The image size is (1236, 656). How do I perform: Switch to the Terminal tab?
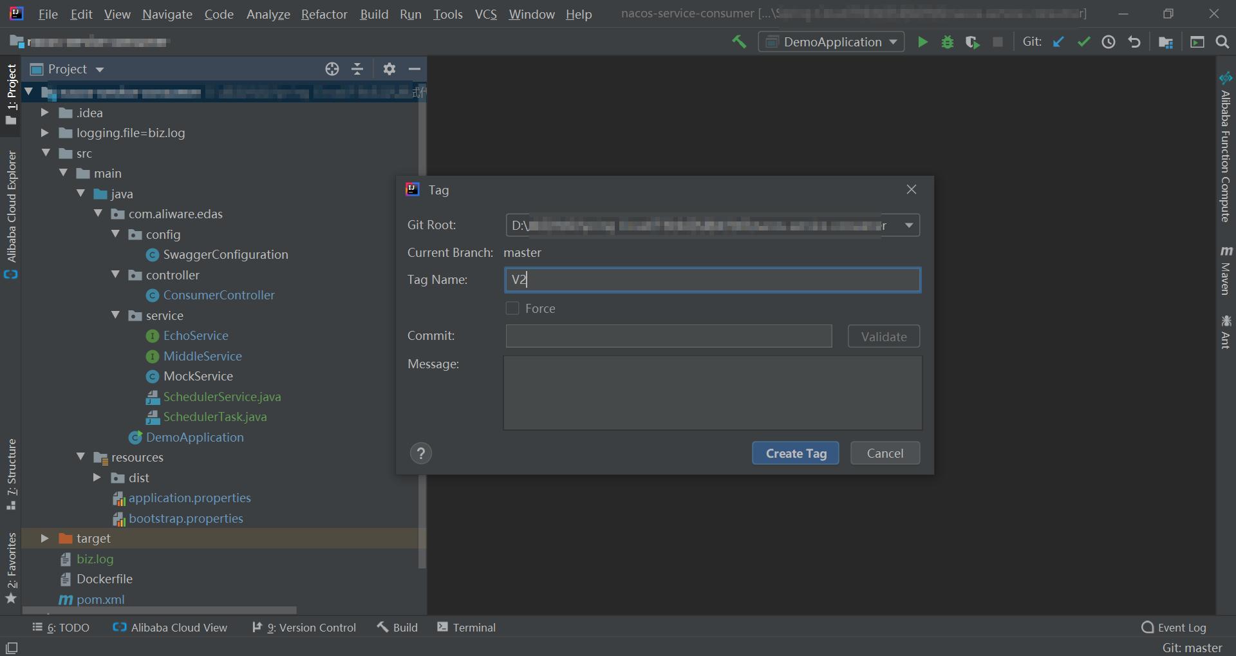(467, 628)
